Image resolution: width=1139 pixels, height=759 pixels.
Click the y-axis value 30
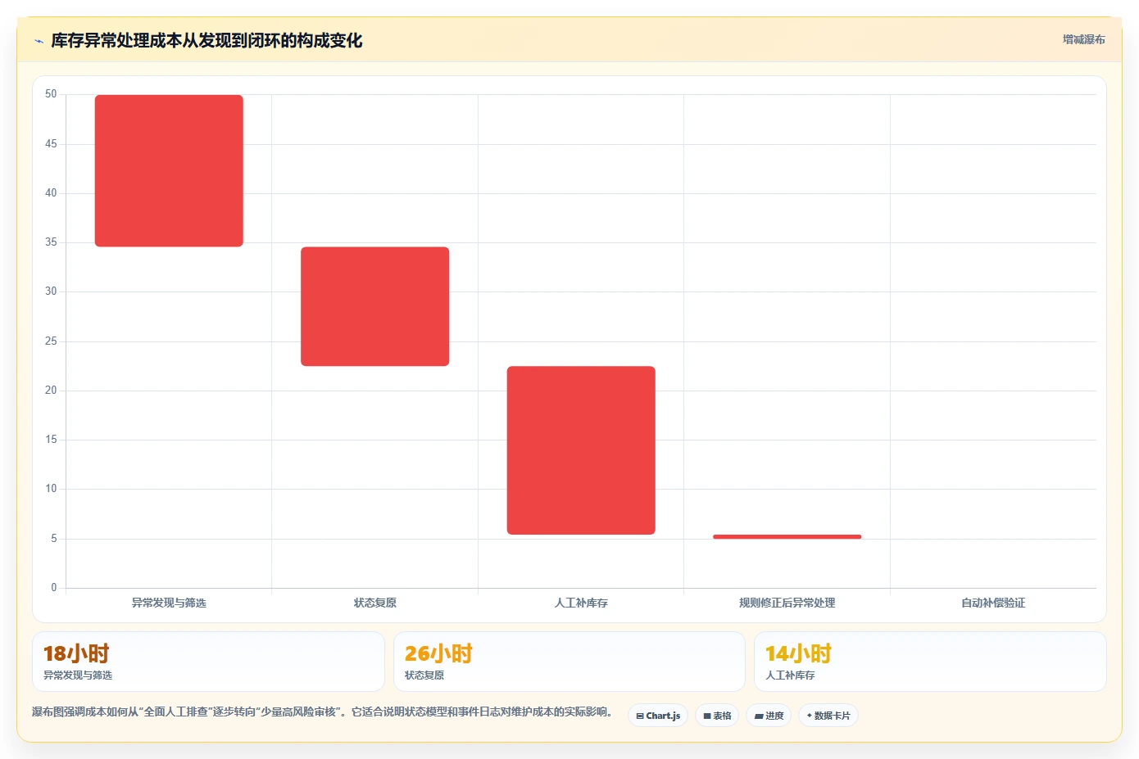(51, 291)
